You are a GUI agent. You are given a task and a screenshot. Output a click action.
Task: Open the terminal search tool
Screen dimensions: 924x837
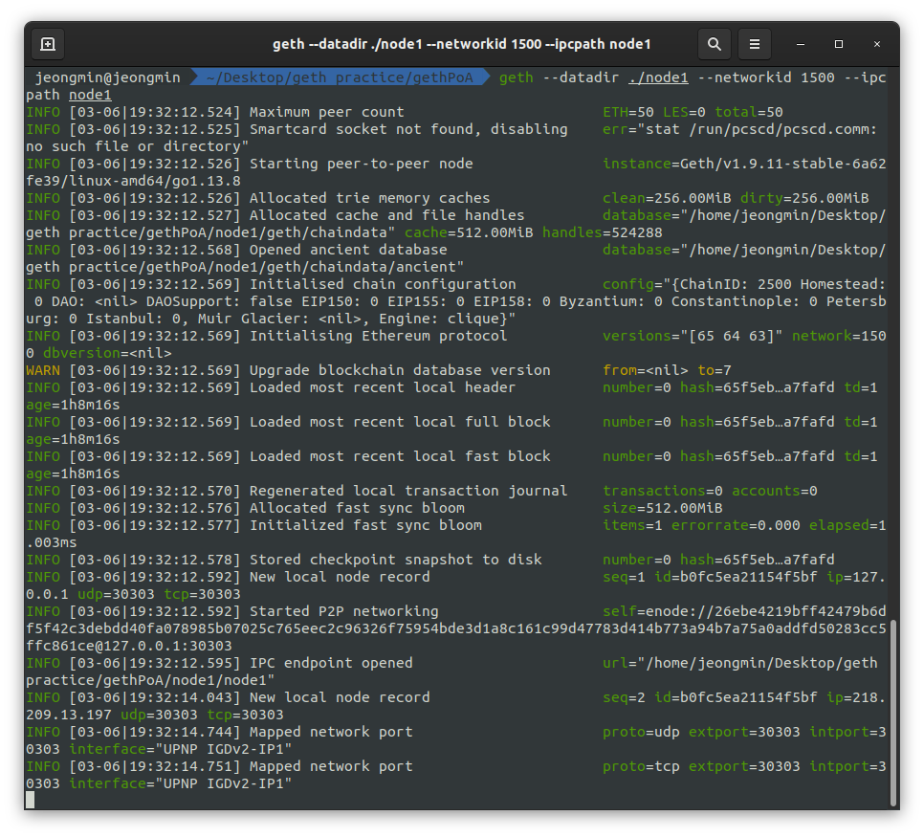pos(715,44)
